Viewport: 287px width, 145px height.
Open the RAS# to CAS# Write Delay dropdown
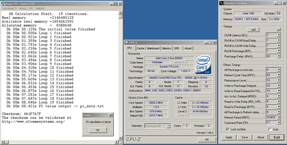point(279,46)
